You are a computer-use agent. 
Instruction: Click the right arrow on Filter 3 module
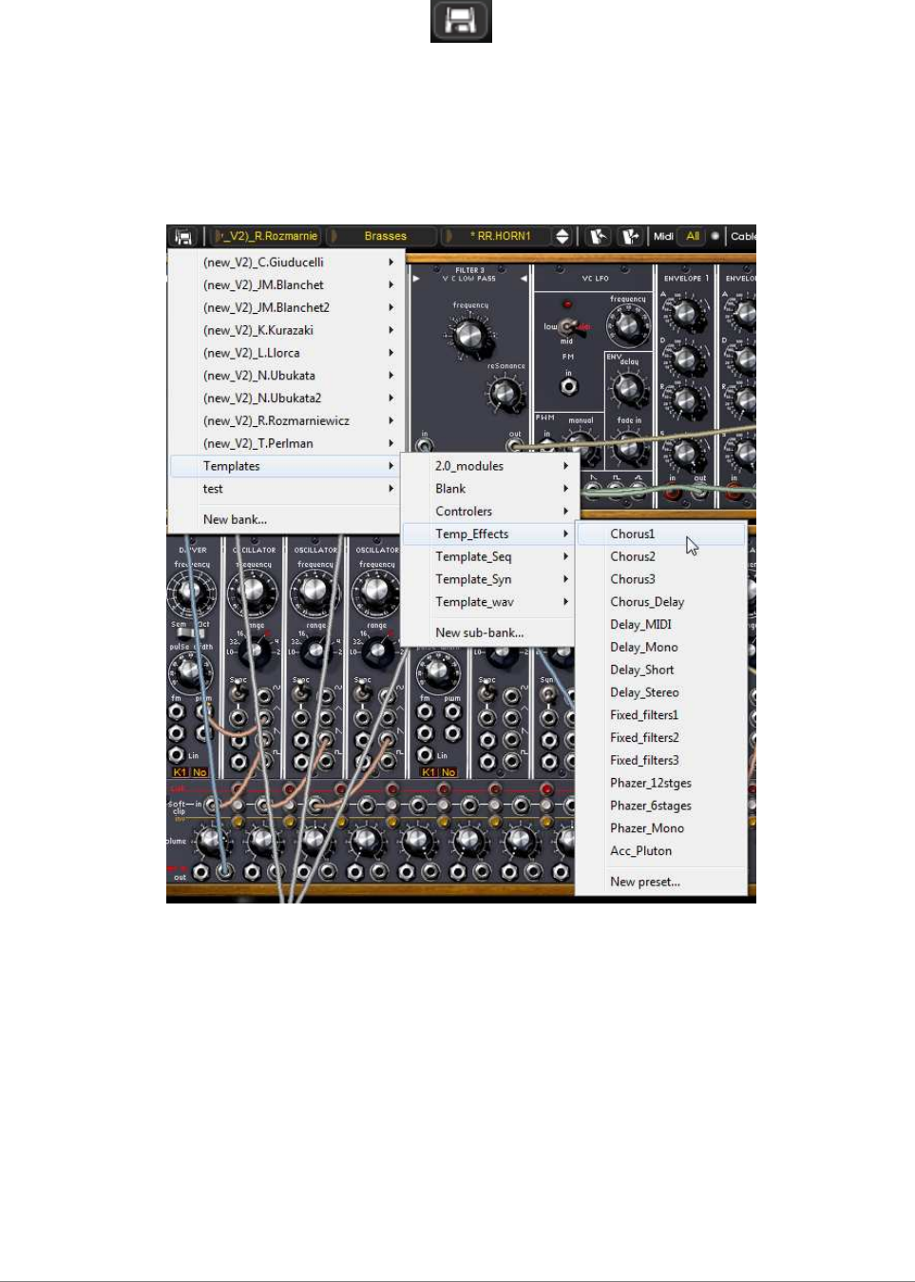coord(523,279)
